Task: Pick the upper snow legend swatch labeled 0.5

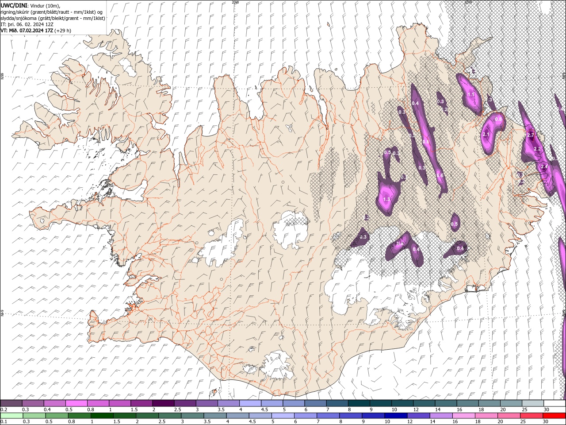Action: click(x=76, y=403)
